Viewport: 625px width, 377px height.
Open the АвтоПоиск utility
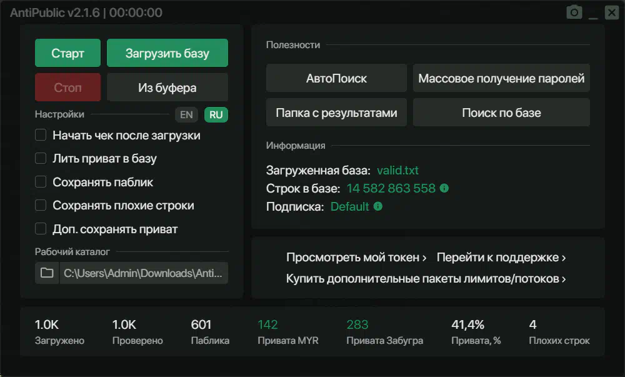click(336, 78)
